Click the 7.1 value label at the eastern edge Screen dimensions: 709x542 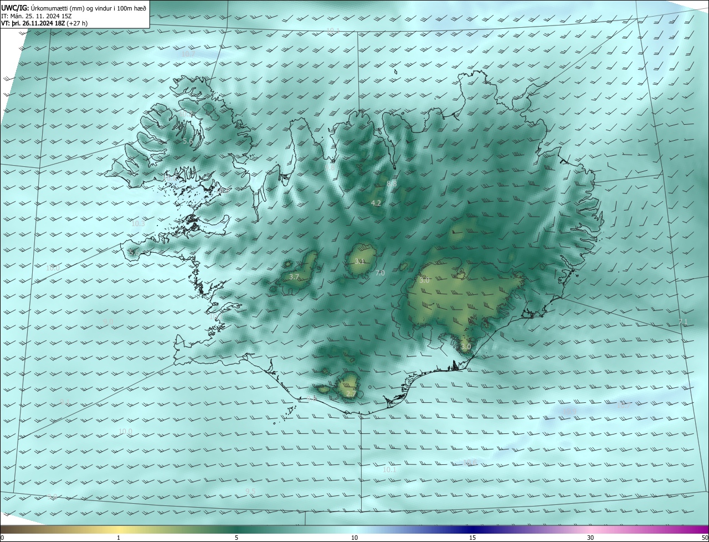click(682, 322)
